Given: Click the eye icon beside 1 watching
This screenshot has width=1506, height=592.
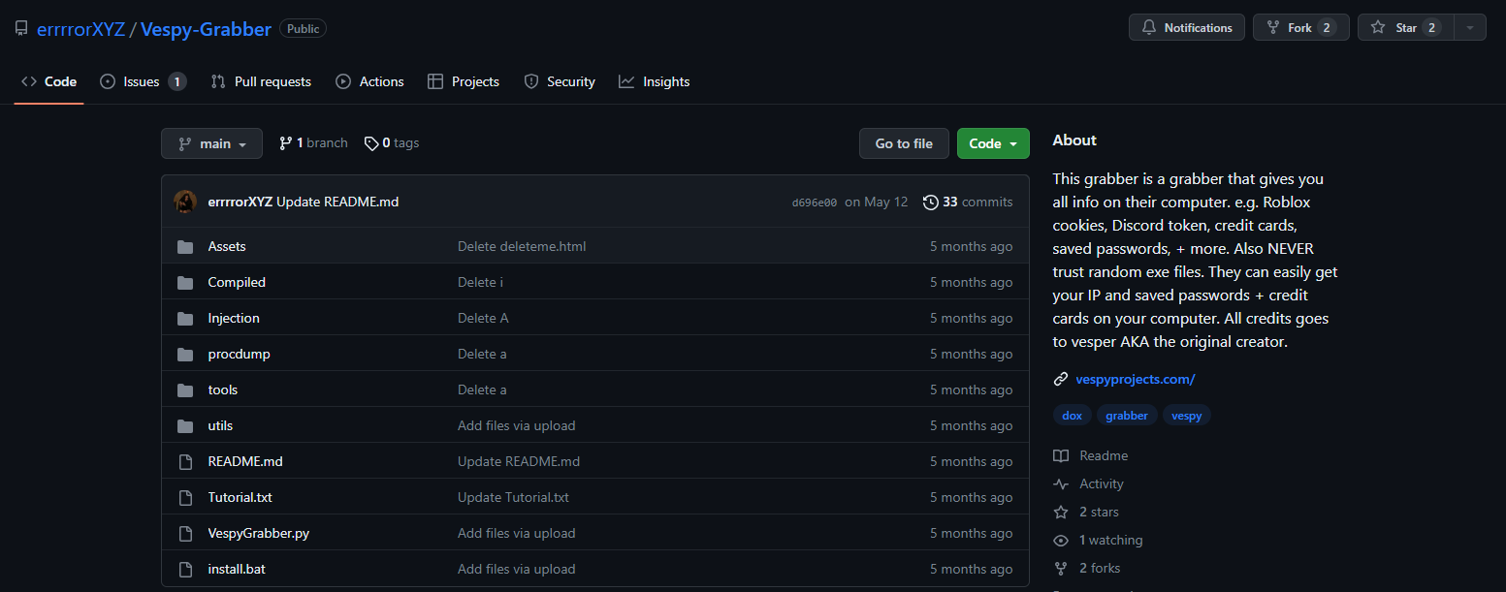Looking at the screenshot, I should pyautogui.click(x=1061, y=540).
